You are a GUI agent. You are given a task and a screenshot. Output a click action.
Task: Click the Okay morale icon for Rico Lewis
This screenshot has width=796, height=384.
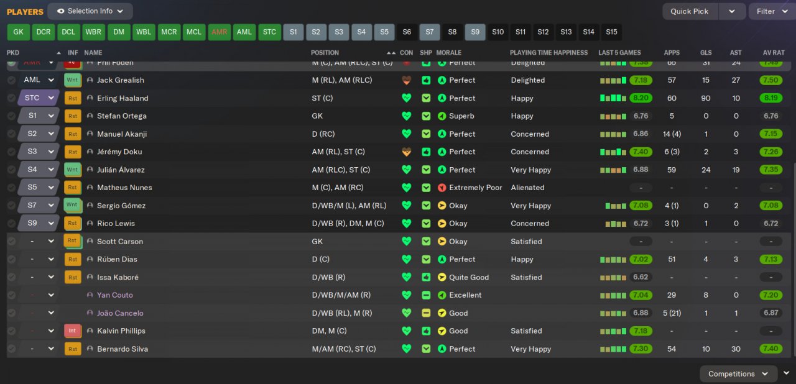pyautogui.click(x=442, y=224)
